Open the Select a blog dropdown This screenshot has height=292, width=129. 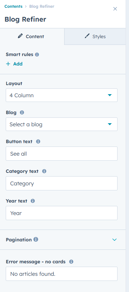point(62,124)
